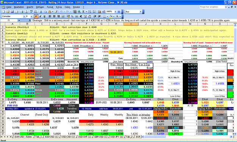Open the Drawing toolbar icon
This screenshot has height=142, width=237.
tap(104, 12)
